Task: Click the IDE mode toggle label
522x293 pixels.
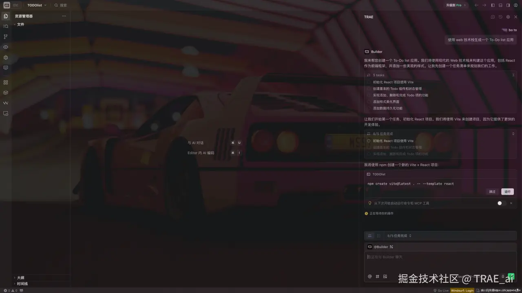Action: [15, 5]
